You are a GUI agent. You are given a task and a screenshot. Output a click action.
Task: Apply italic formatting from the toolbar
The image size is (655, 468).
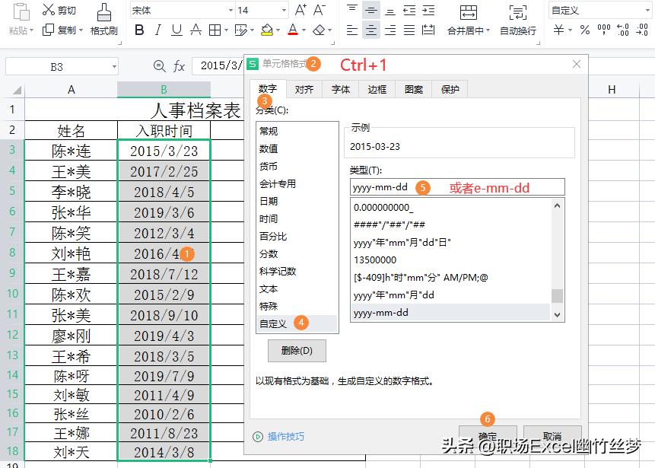pyautogui.click(x=157, y=31)
